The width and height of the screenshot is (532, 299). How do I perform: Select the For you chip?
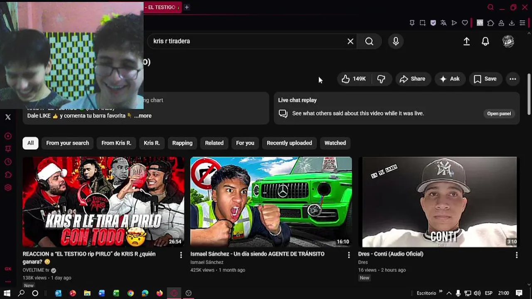pos(245,143)
